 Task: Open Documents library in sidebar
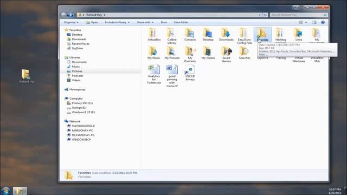77,62
